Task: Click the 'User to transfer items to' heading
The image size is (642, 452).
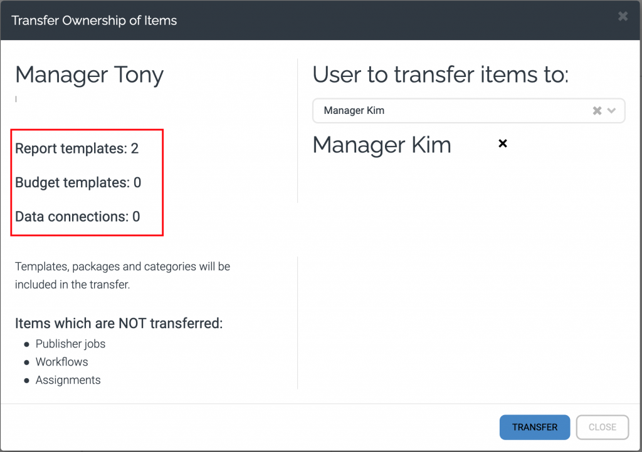Action: (440, 74)
